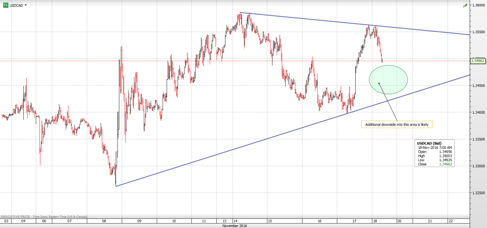
Task: Click the current price tag 1.34962
Action: point(477,61)
